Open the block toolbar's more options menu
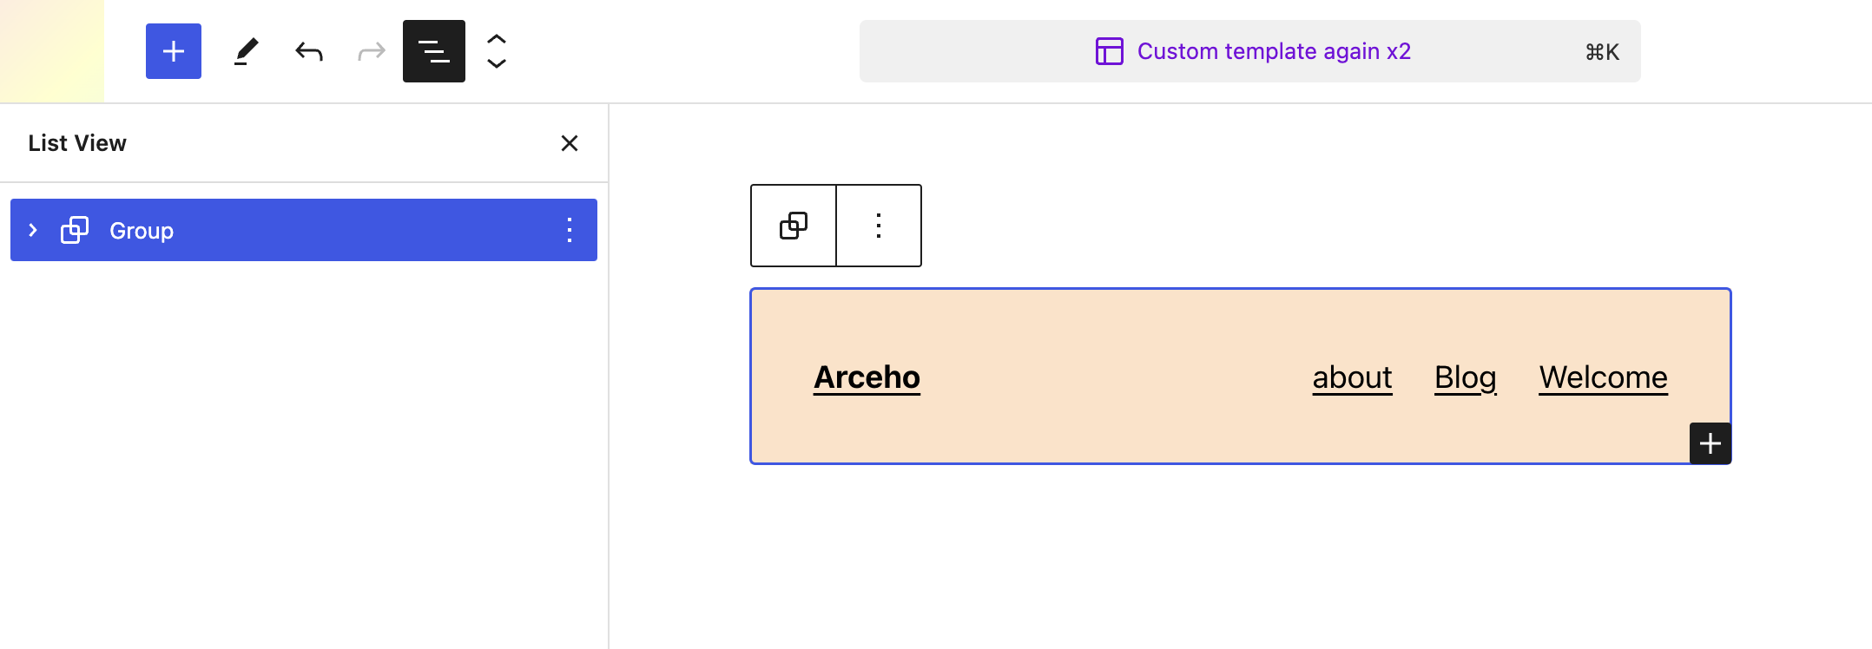 (x=879, y=226)
